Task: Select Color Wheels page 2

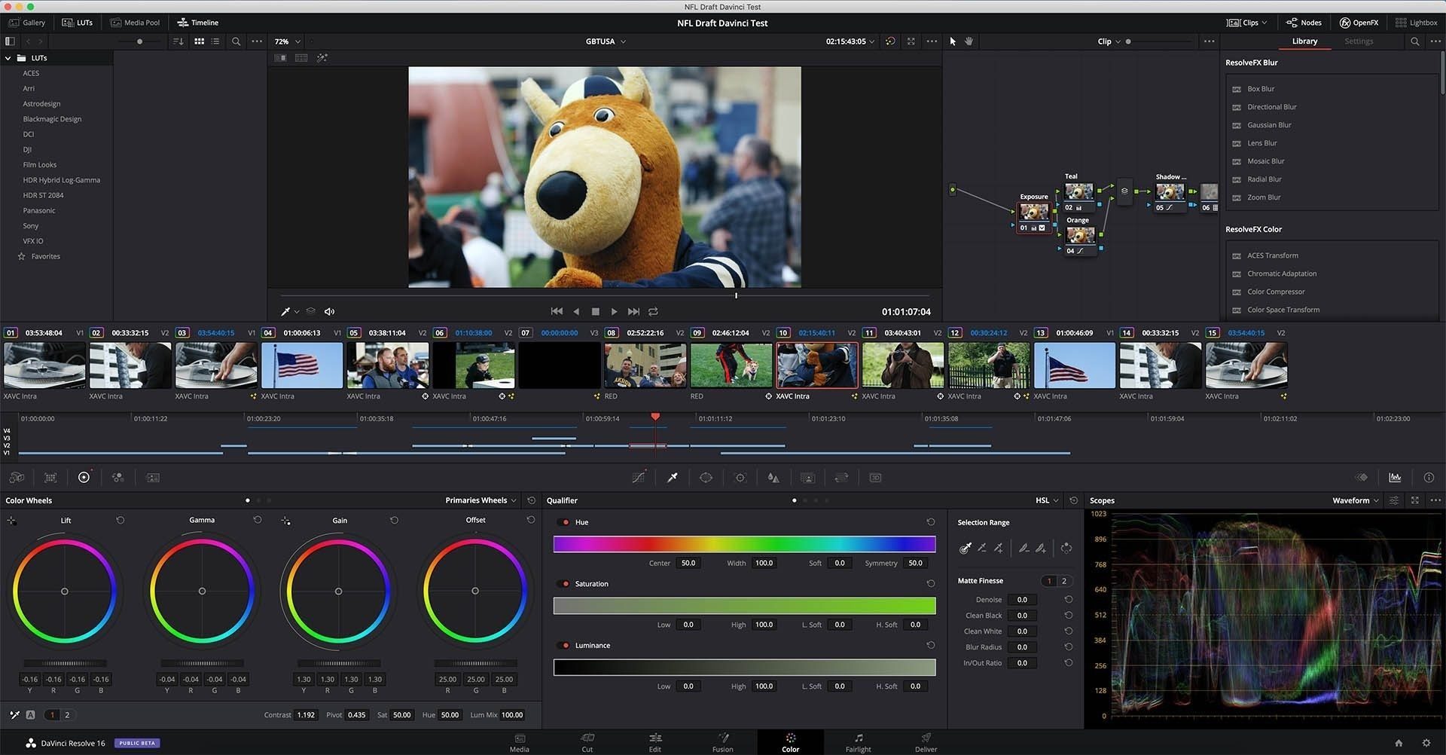Action: pyautogui.click(x=67, y=715)
